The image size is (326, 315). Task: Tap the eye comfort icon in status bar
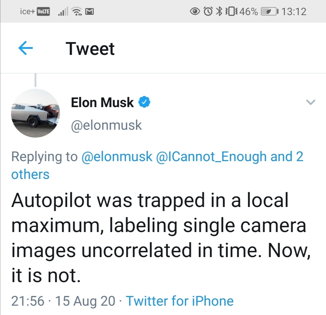[195, 12]
